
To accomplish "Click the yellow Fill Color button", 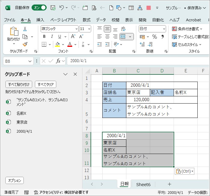I will [57, 44].
